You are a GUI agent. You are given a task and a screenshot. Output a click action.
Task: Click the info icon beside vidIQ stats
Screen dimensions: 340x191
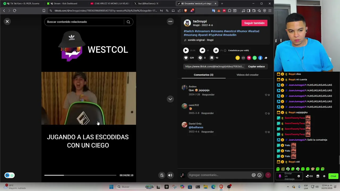[x=225, y=50]
